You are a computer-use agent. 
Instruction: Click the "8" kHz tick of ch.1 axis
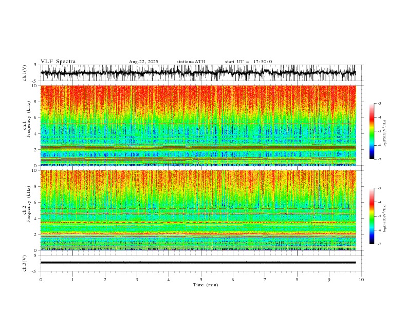click(36, 102)
